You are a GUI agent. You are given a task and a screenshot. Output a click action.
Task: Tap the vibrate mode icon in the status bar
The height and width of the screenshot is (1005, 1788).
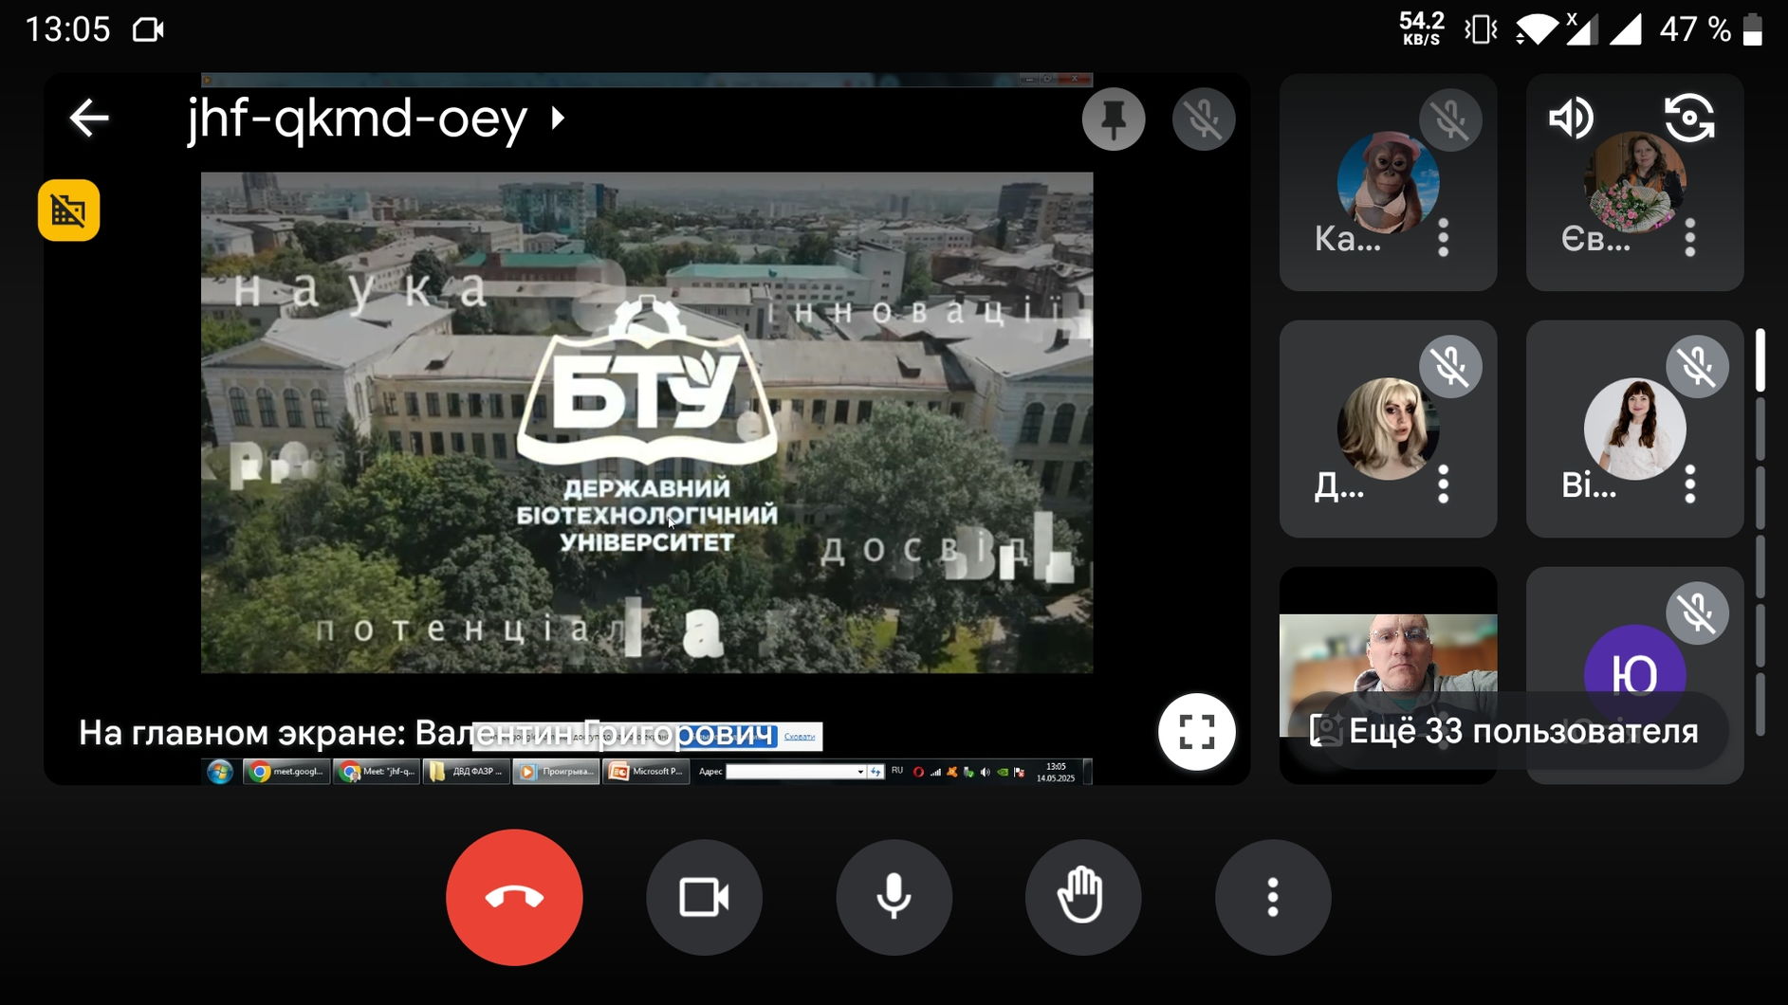(x=1481, y=29)
